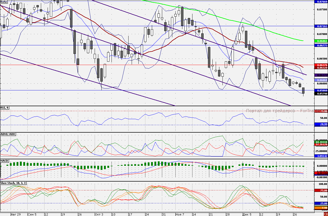The image size is (328, 216).
Task: Open the ADMI/ADX indicator label
Action: click(8, 134)
